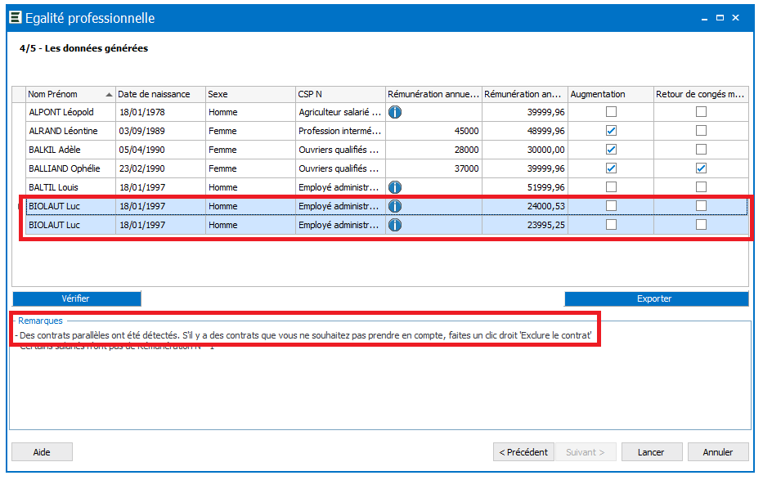Toggle Augmentation checkbox for ALPONT Léopold

point(611,112)
